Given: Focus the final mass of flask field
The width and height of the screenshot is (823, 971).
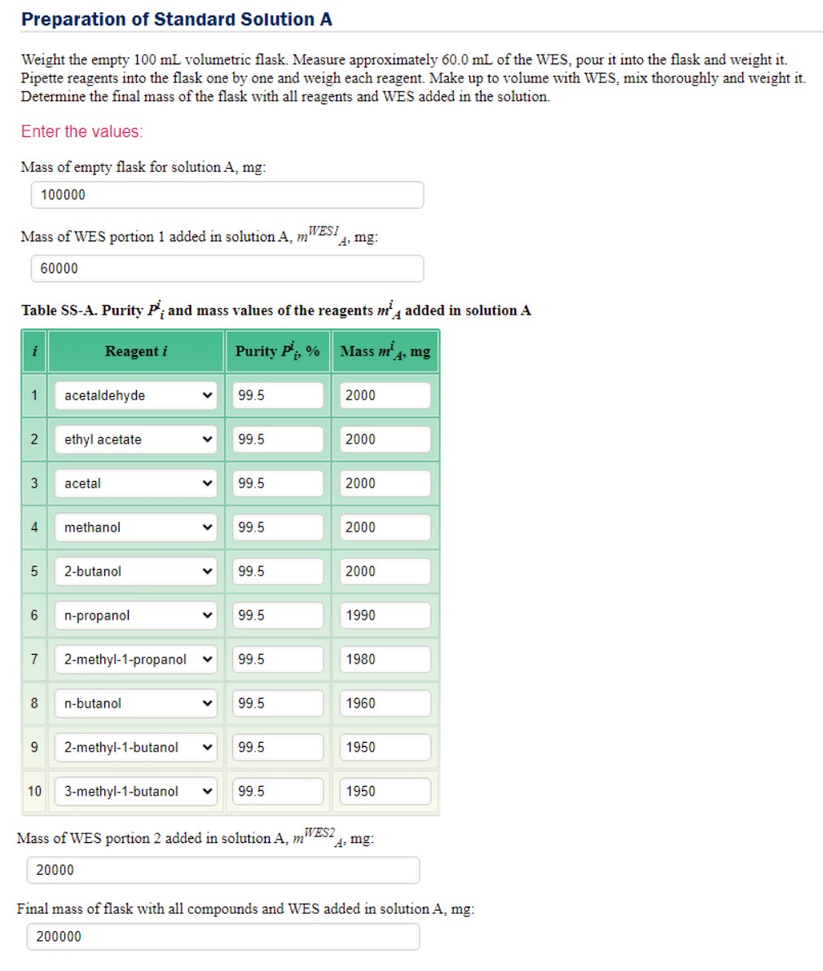Looking at the screenshot, I should pyautogui.click(x=222, y=936).
